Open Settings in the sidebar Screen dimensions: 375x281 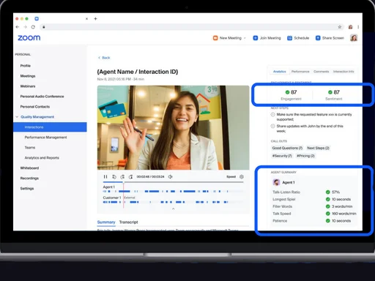(27, 189)
